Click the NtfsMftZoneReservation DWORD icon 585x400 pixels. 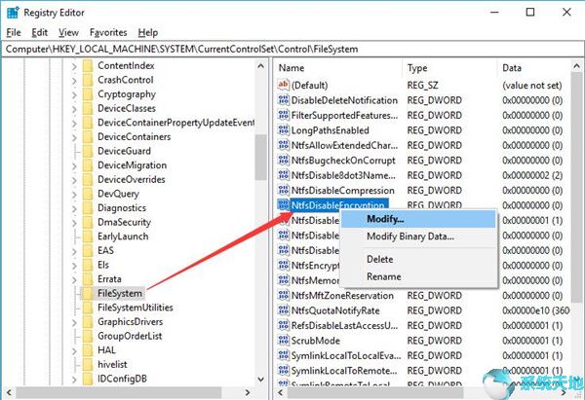click(x=283, y=295)
